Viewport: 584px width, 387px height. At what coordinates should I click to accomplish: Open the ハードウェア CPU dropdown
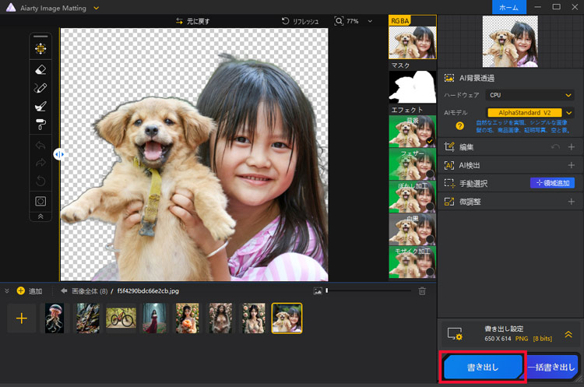pyautogui.click(x=529, y=95)
